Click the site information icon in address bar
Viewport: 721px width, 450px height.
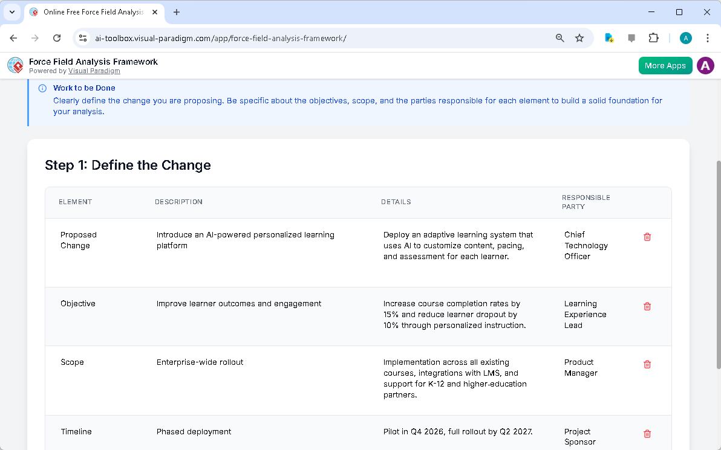pyautogui.click(x=83, y=38)
